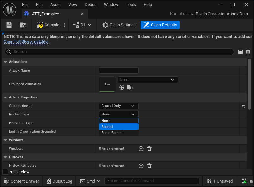Screen dimensions: 254x187
Task: Open the revision control status button
Action: 247,181
